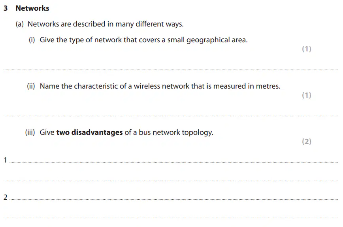Select the sentence 'Networks are described in many different ways'
The height and width of the screenshot is (227, 343).
click(x=106, y=24)
